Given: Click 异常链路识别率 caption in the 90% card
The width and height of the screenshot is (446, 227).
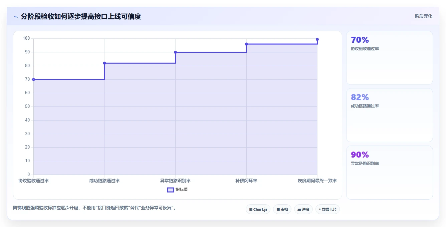Looking at the screenshot, I should point(365,164).
